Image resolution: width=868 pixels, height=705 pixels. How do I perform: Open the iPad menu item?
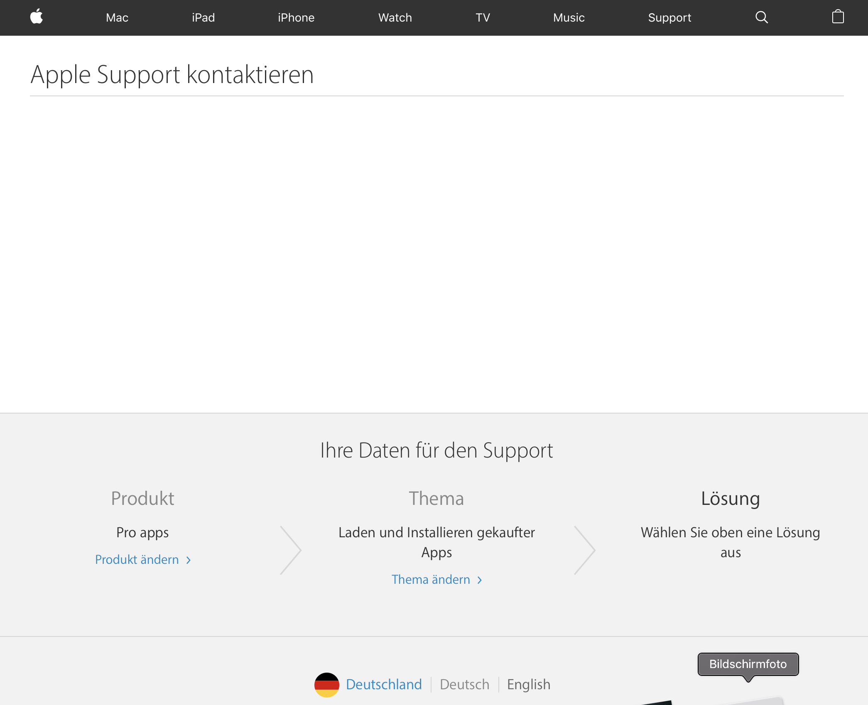(203, 17)
